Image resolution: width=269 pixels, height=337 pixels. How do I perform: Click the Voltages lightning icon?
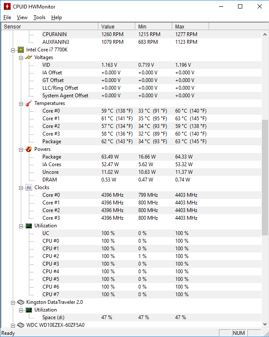(x=28, y=57)
